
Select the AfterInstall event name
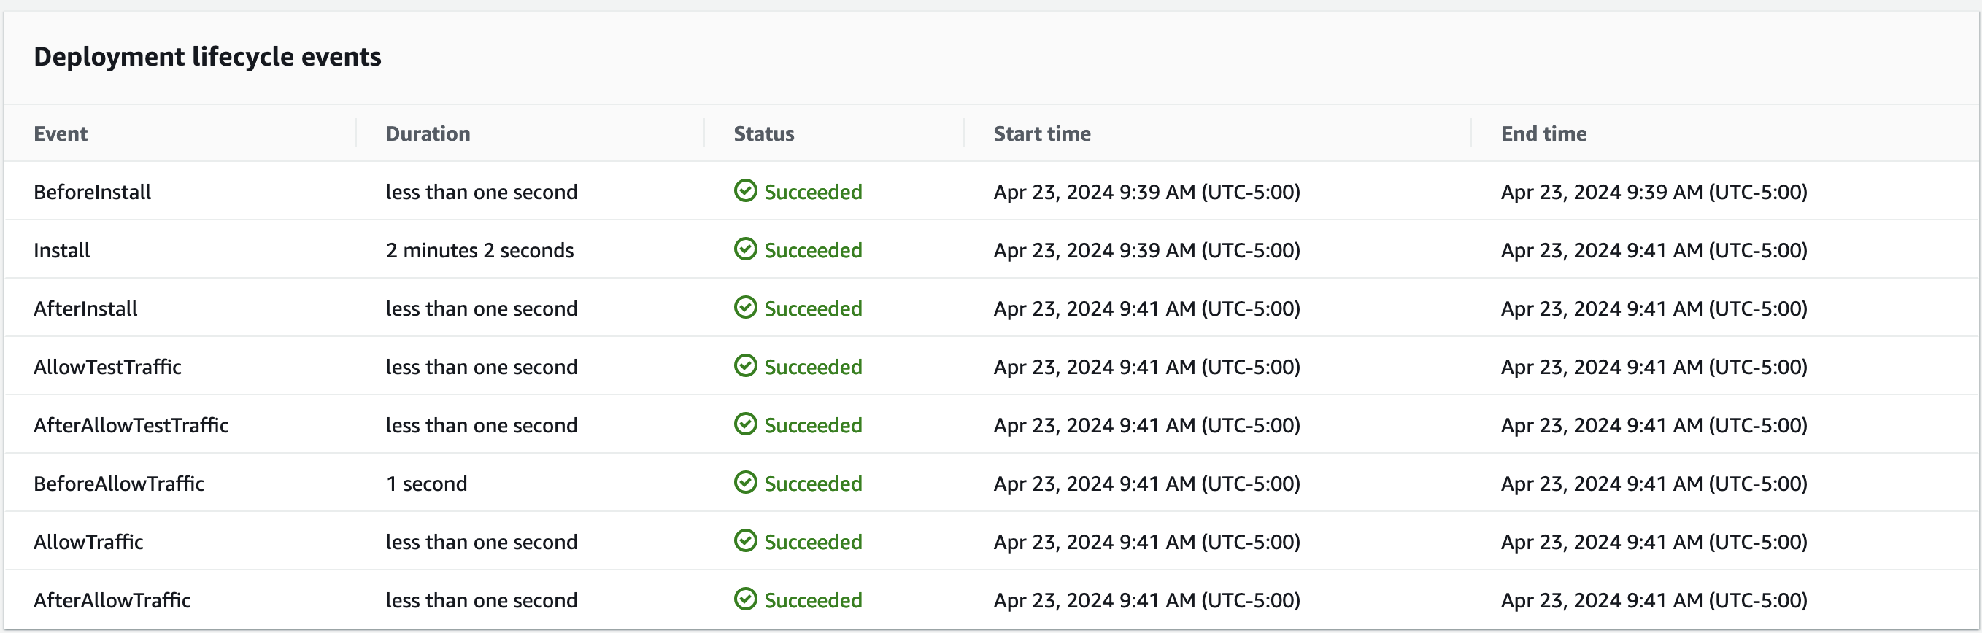(85, 309)
